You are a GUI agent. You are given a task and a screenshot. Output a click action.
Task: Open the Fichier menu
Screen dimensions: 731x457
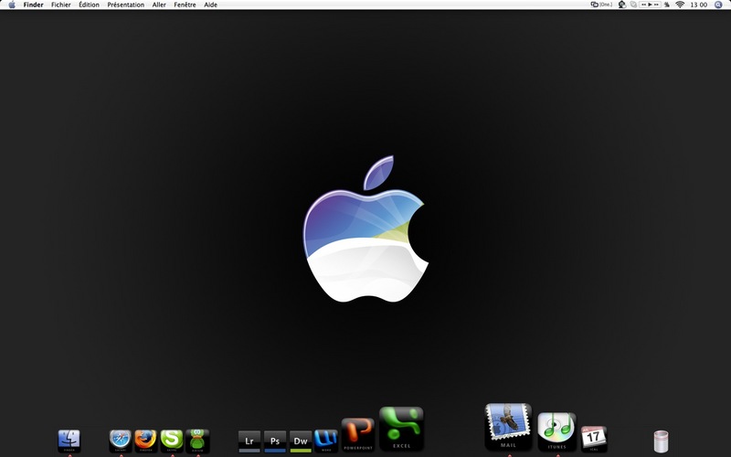[61, 5]
